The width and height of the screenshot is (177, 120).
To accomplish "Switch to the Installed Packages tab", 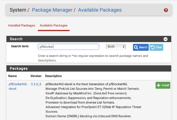I will [22, 25].
